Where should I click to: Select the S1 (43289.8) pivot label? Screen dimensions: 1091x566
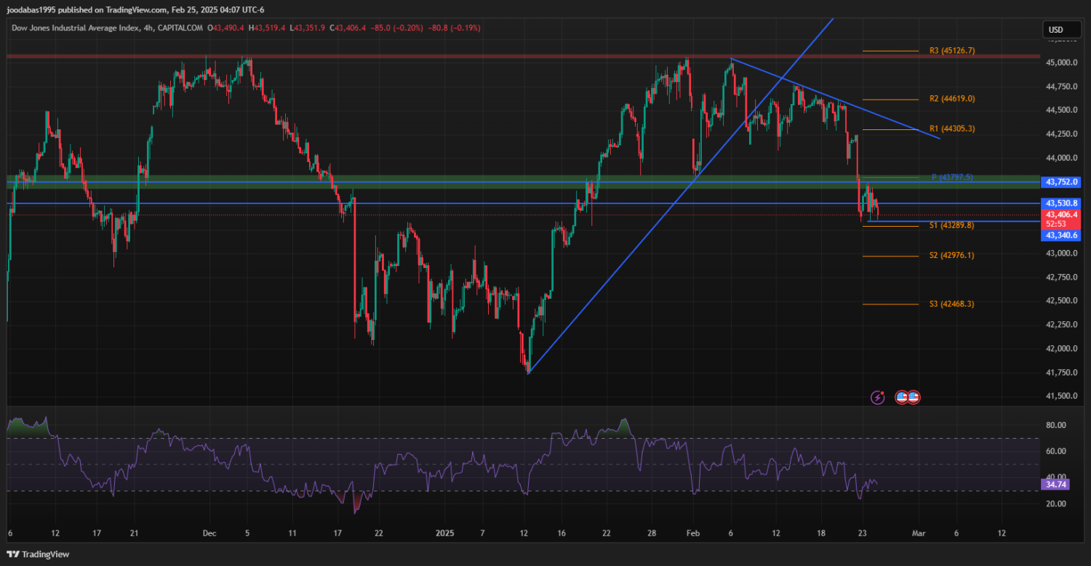952,225
